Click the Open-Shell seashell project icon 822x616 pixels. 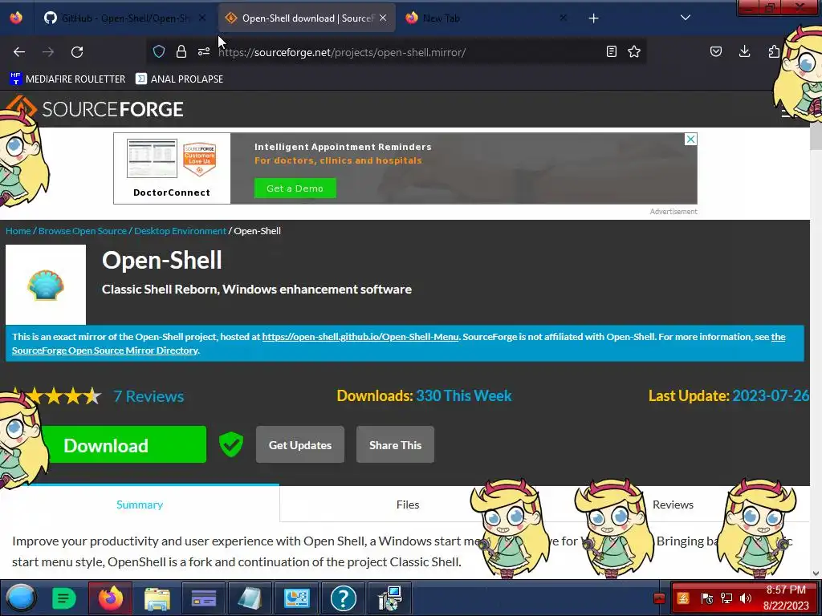[46, 285]
